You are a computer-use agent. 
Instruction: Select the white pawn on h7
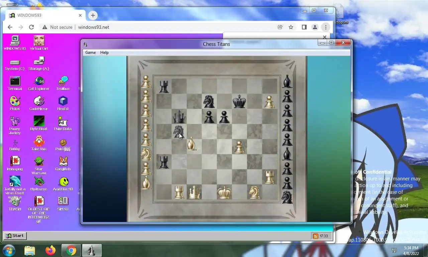coord(269,102)
